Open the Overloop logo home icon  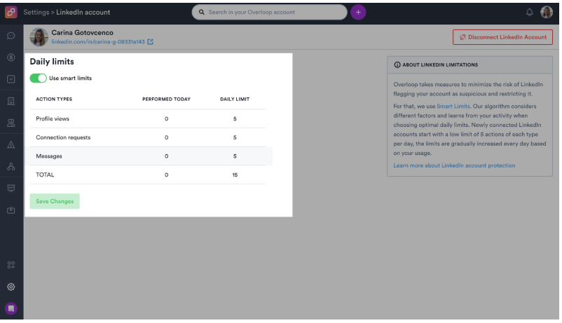[x=11, y=12]
